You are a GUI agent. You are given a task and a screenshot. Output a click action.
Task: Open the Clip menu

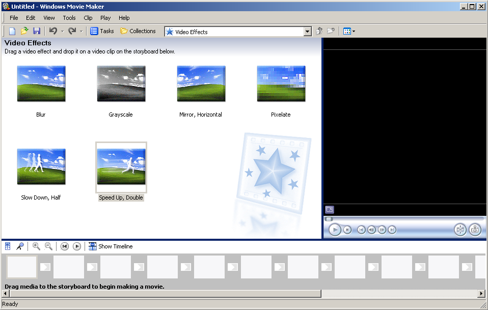88,18
